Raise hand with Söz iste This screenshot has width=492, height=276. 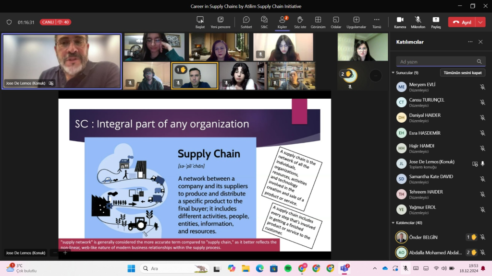pos(300,22)
